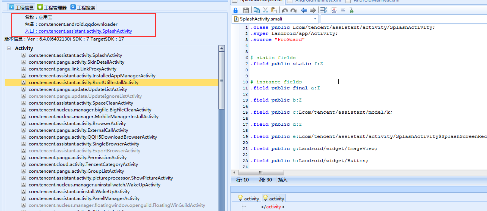The height and width of the screenshot is (211, 487).
Task: Select ExternalCallActivity entry
Action: click(x=78, y=130)
